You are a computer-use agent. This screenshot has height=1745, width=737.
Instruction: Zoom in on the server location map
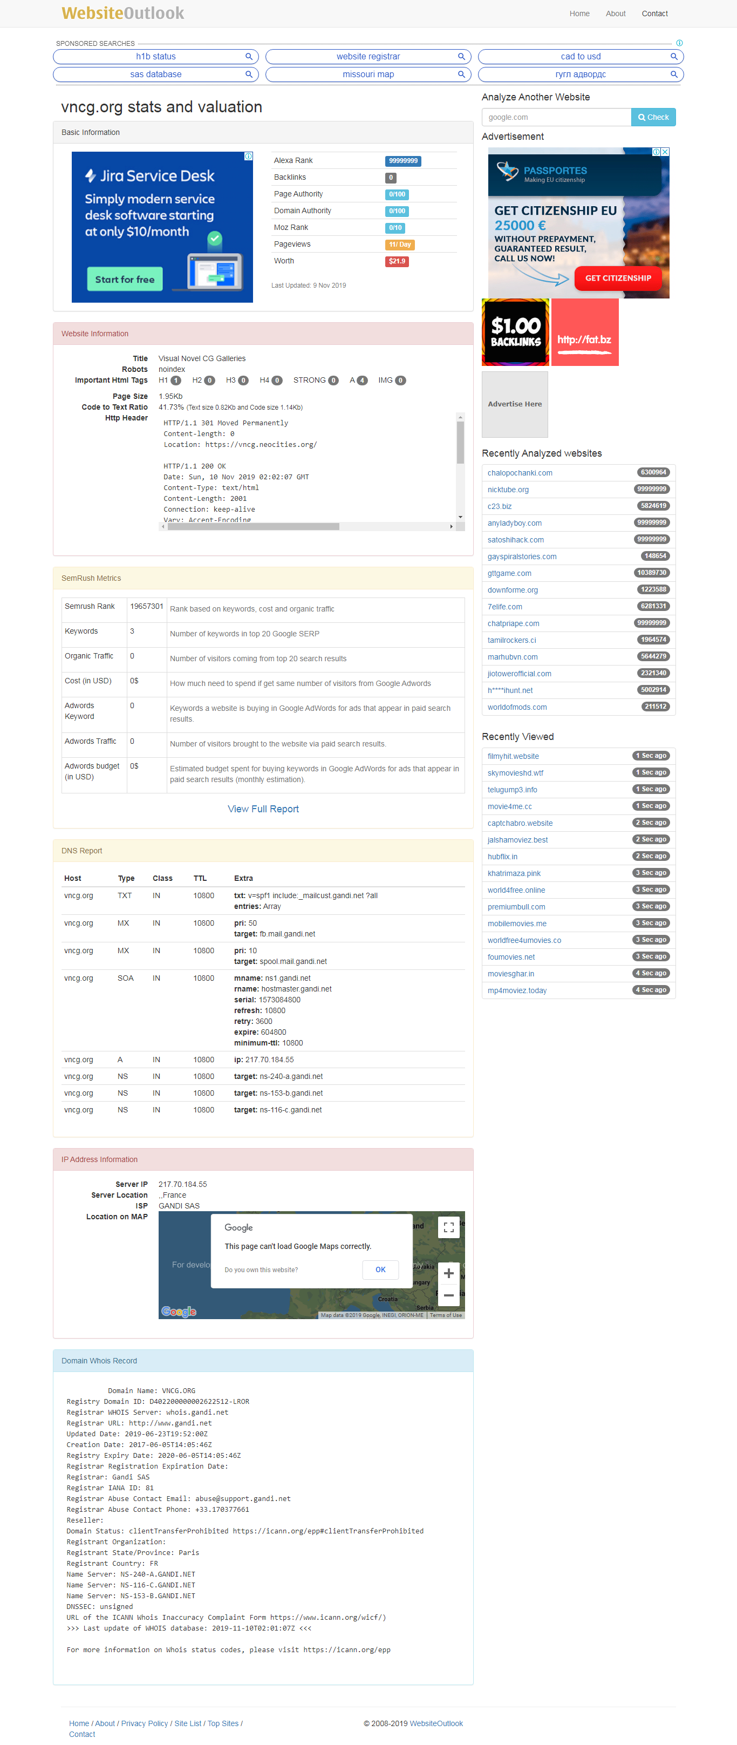coord(448,1273)
